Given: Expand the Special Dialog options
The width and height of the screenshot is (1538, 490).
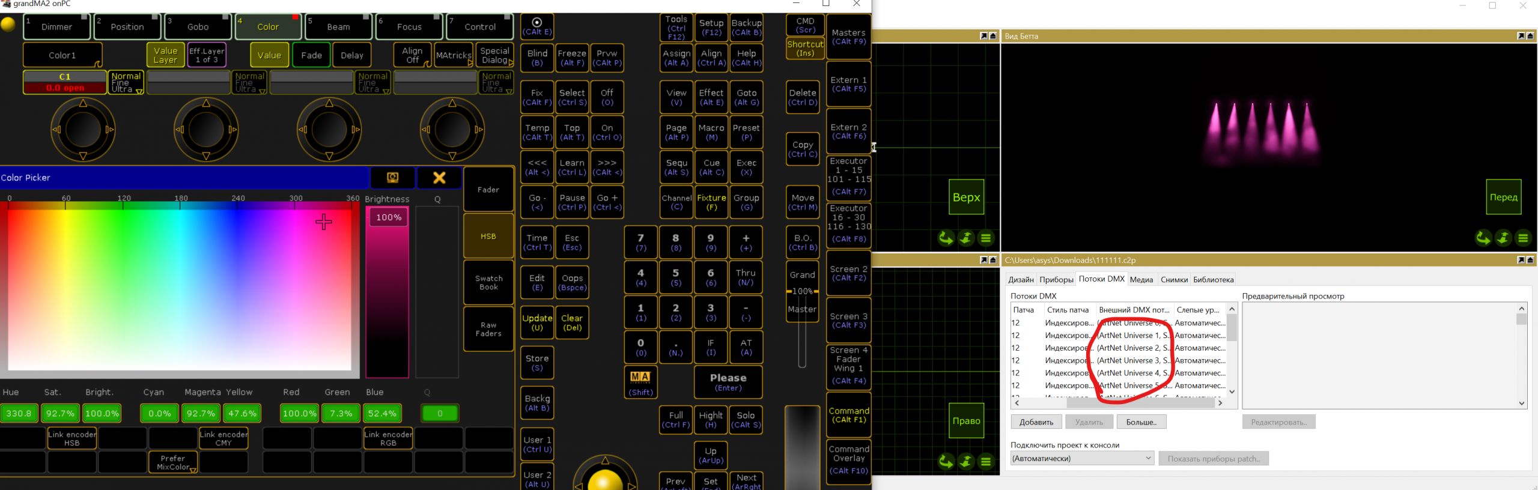Looking at the screenshot, I should pos(495,55).
